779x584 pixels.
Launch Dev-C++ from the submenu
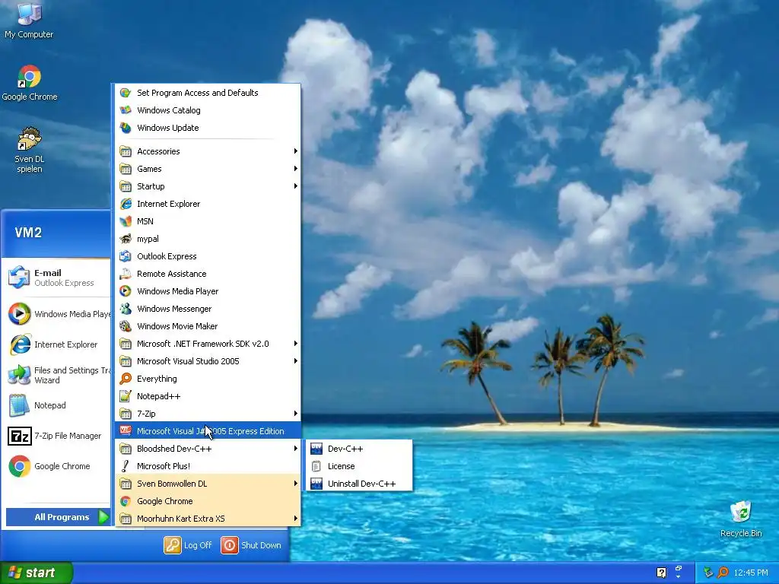(x=360, y=449)
